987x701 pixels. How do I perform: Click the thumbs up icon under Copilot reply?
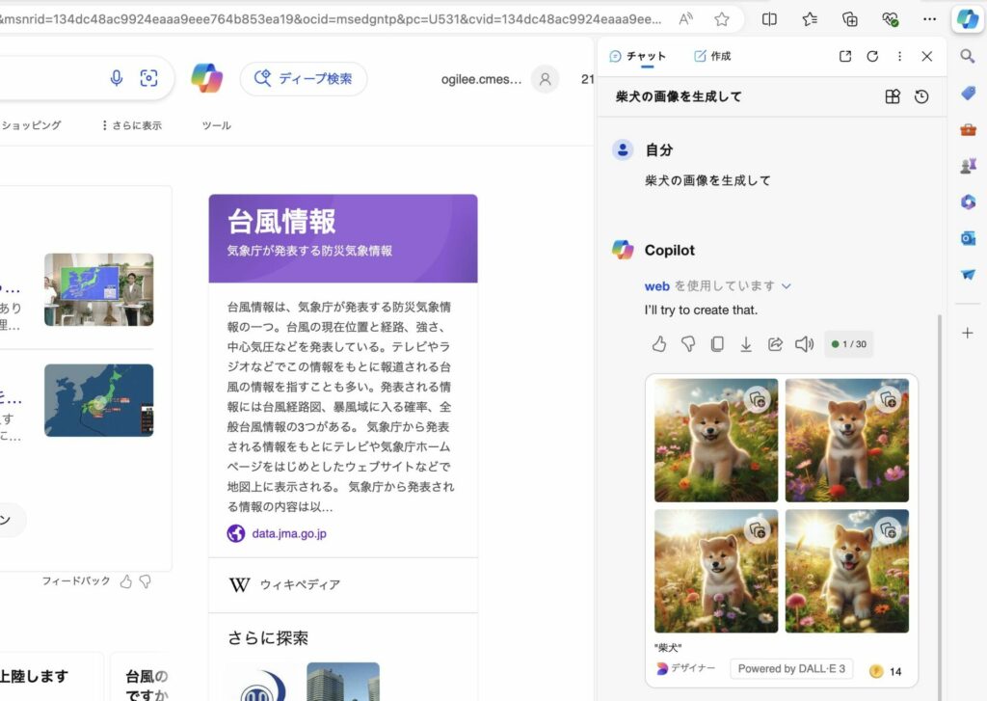pyautogui.click(x=659, y=344)
